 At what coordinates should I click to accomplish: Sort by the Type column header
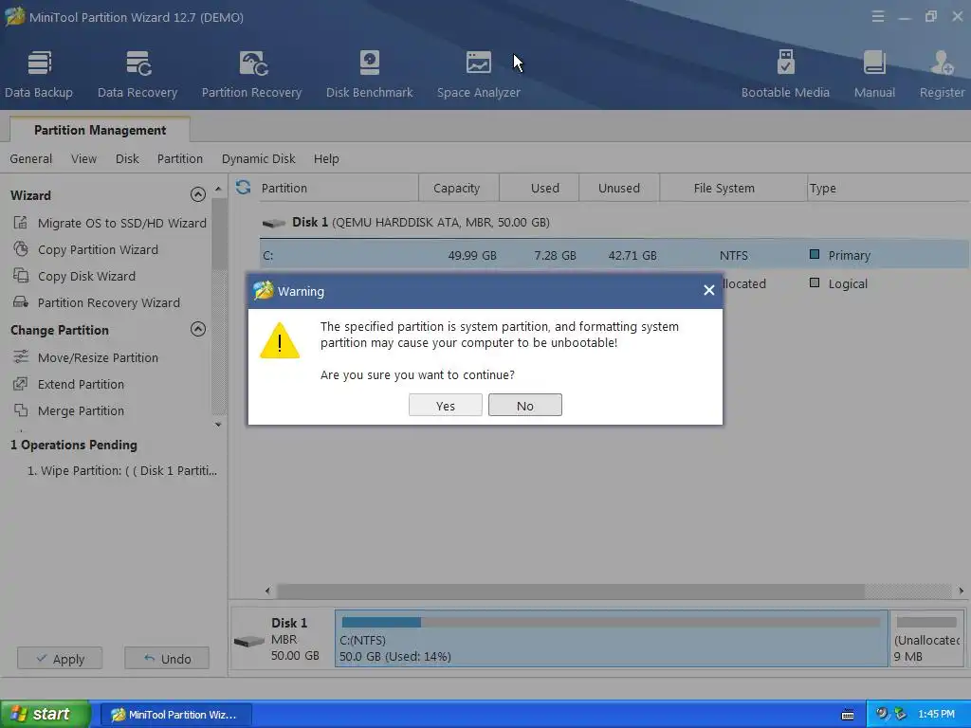pos(888,188)
